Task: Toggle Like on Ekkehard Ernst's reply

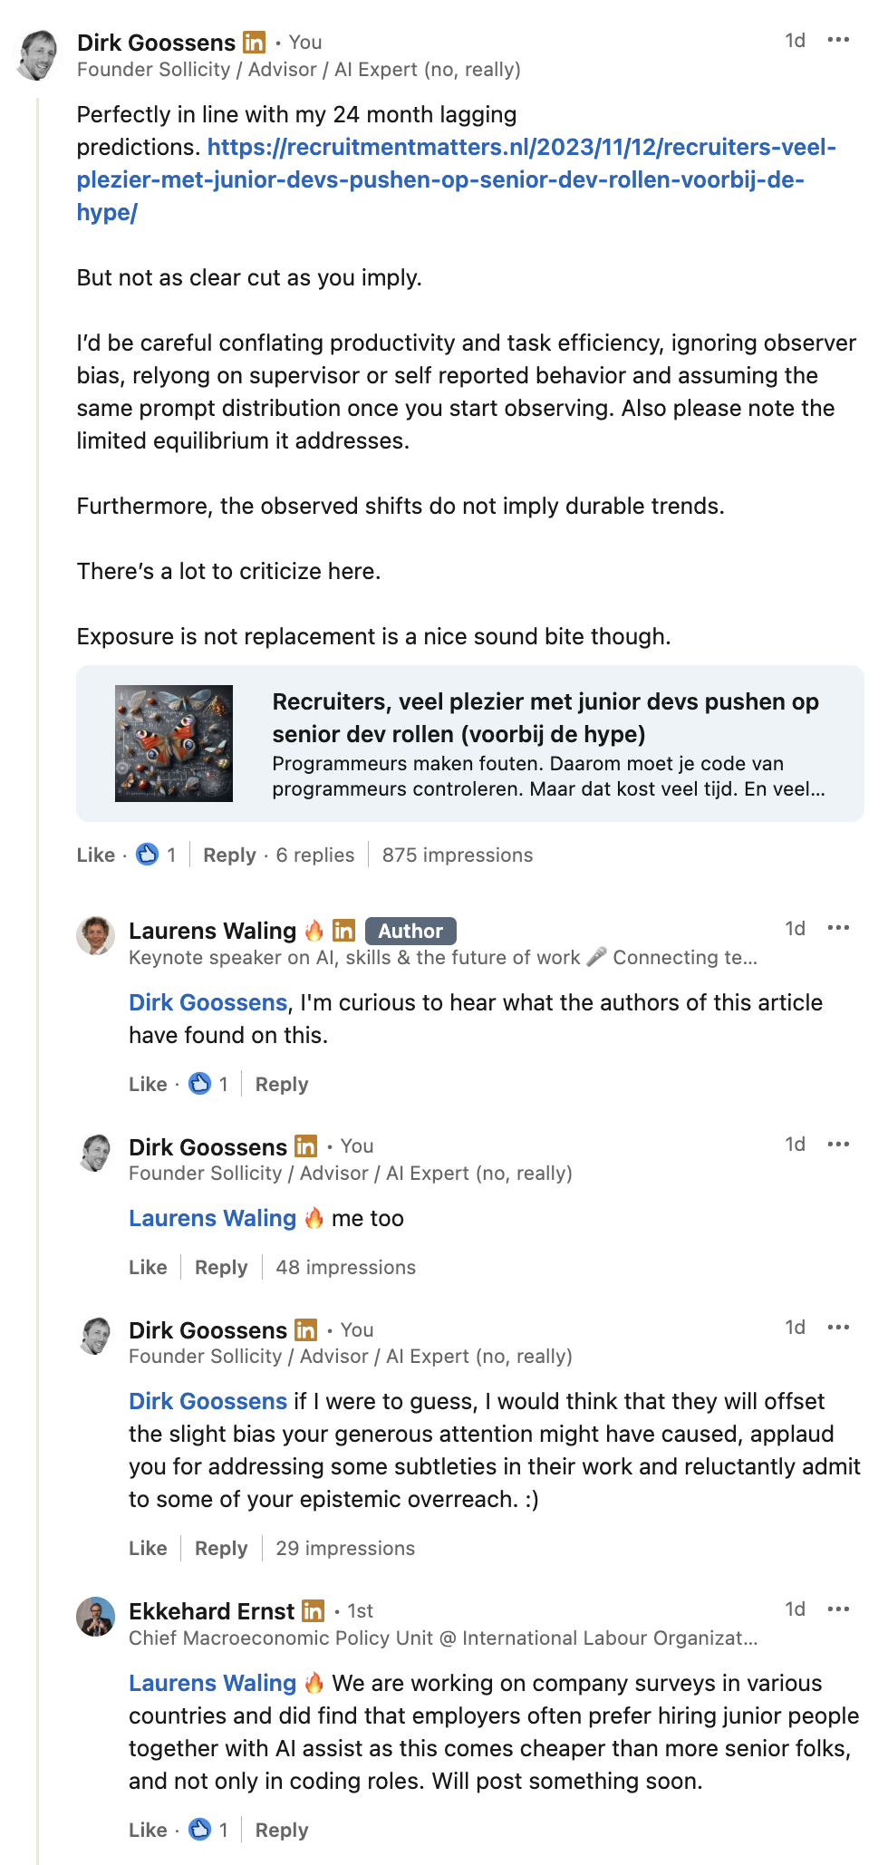Action: point(148,1830)
